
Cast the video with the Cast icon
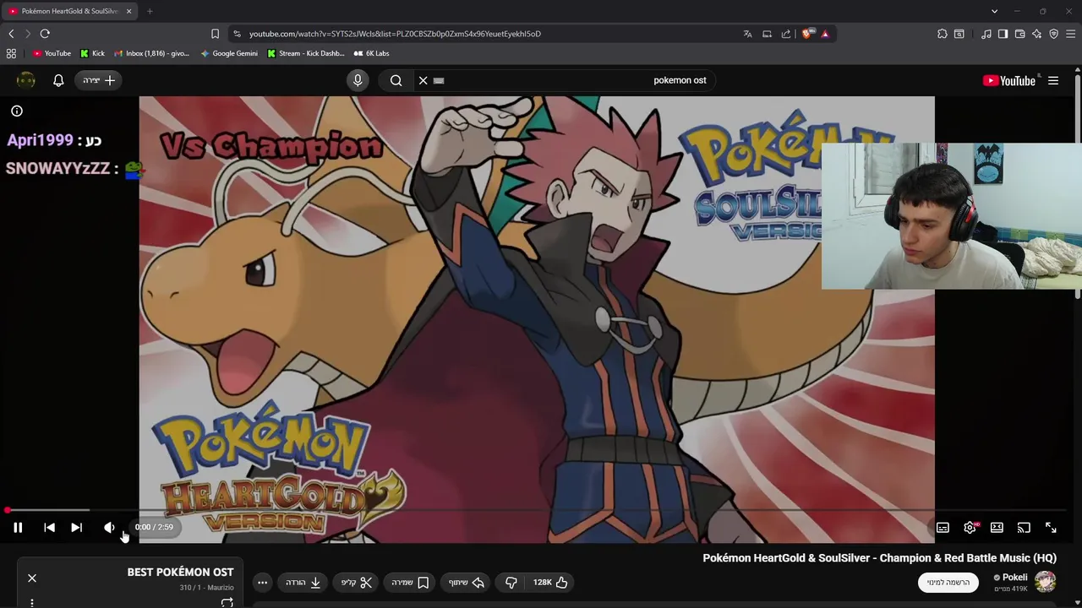click(x=1024, y=528)
